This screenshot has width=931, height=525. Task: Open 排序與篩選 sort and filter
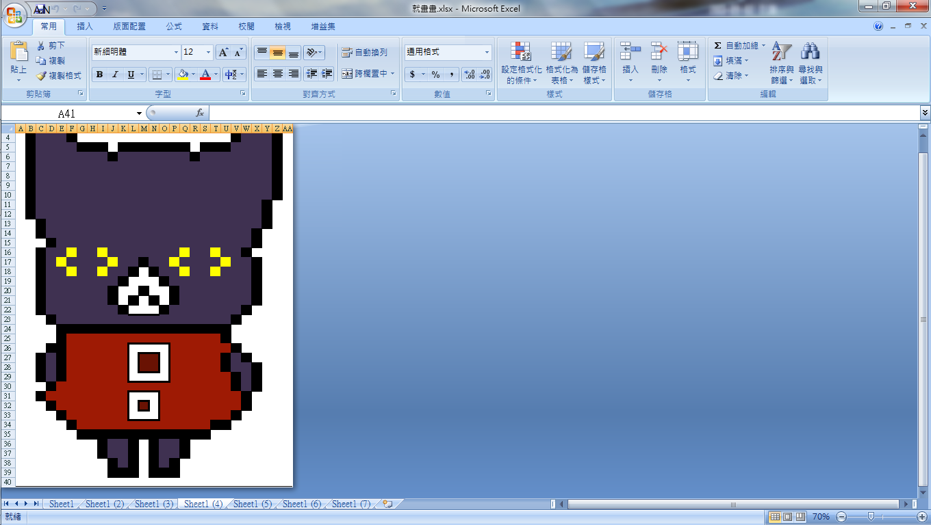(x=781, y=63)
